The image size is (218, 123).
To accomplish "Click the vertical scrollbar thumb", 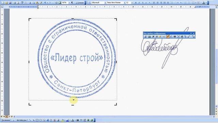I will coord(216,66).
